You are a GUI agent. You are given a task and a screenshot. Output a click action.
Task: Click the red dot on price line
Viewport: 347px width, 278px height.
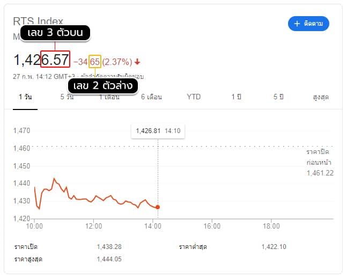tap(158, 207)
